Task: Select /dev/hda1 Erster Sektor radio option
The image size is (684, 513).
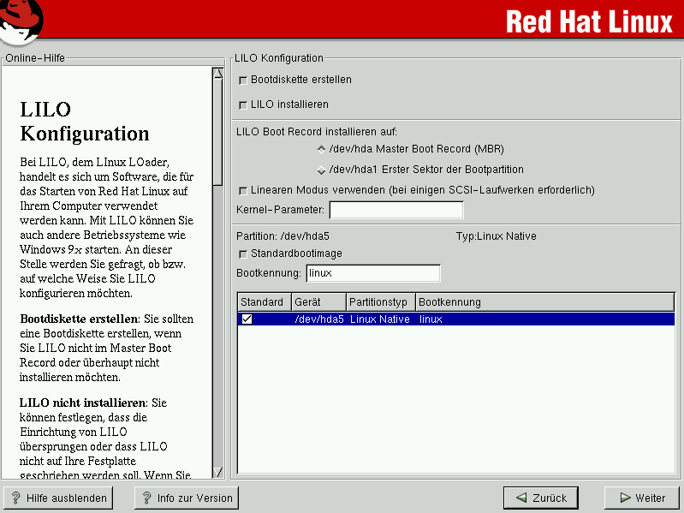Action: (321, 170)
